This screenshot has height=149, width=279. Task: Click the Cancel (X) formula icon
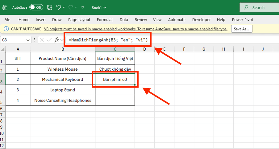[42, 40]
